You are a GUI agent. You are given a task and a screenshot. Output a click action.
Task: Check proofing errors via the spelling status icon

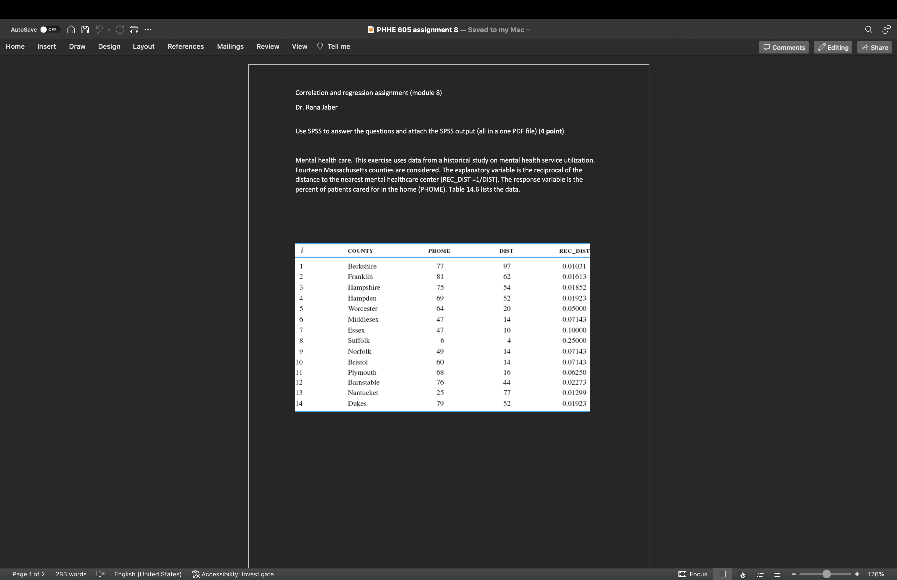click(100, 574)
